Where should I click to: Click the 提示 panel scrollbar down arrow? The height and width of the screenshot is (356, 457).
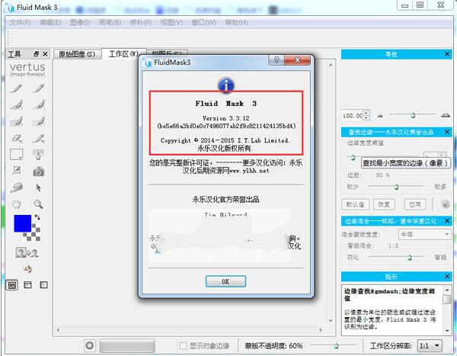[447, 331]
